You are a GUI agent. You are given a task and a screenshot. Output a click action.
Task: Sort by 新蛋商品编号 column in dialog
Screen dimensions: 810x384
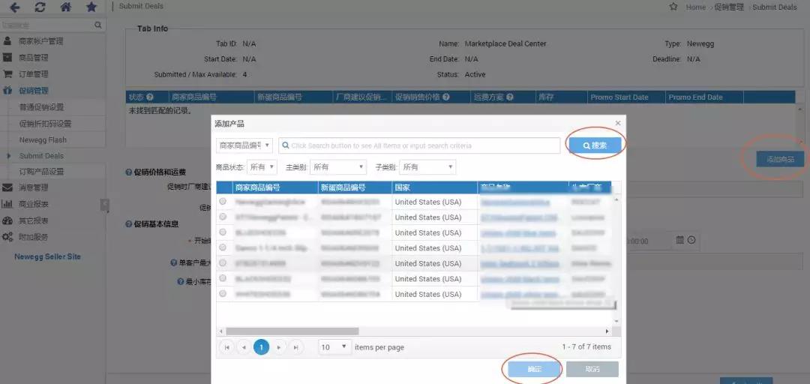click(x=355, y=187)
